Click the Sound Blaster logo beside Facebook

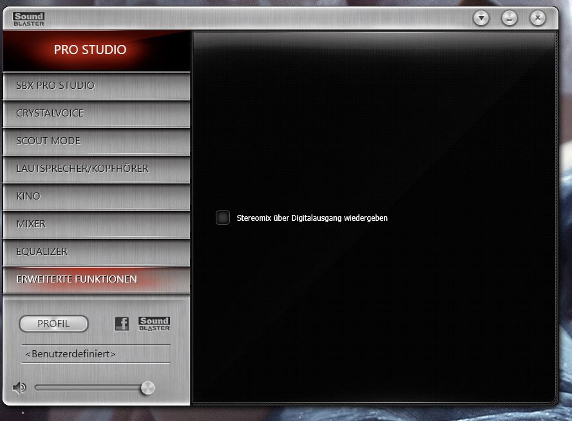[154, 324]
